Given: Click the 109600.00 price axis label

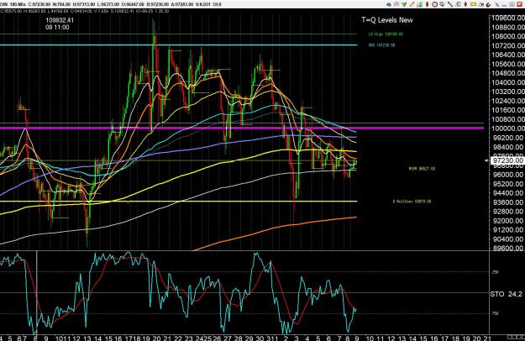Looking at the screenshot, I should click(x=508, y=18).
